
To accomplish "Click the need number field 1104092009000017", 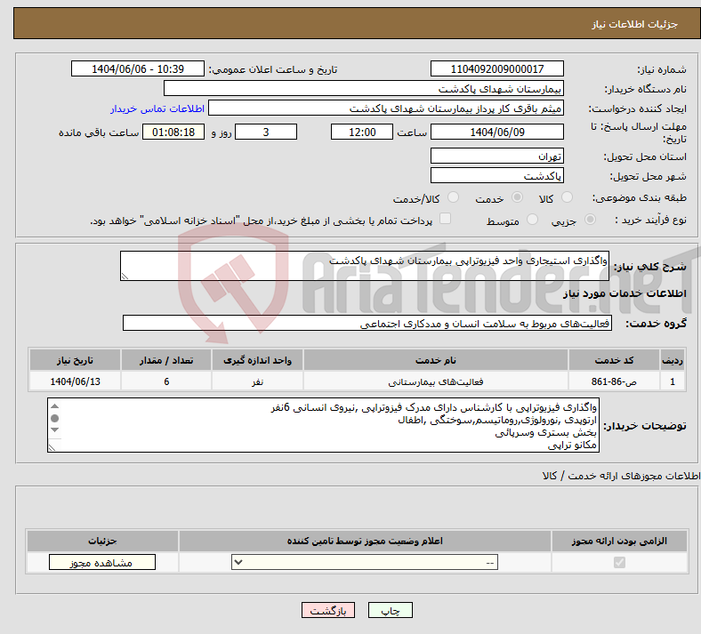I will (x=497, y=68).
